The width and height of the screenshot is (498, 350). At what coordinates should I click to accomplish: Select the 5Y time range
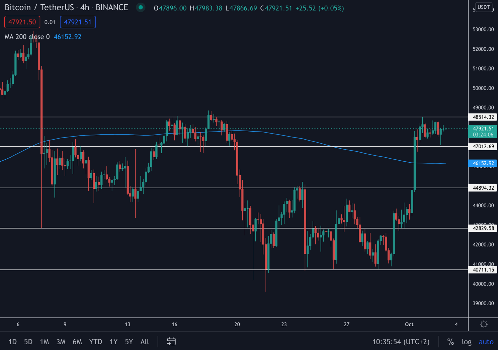pyautogui.click(x=129, y=342)
